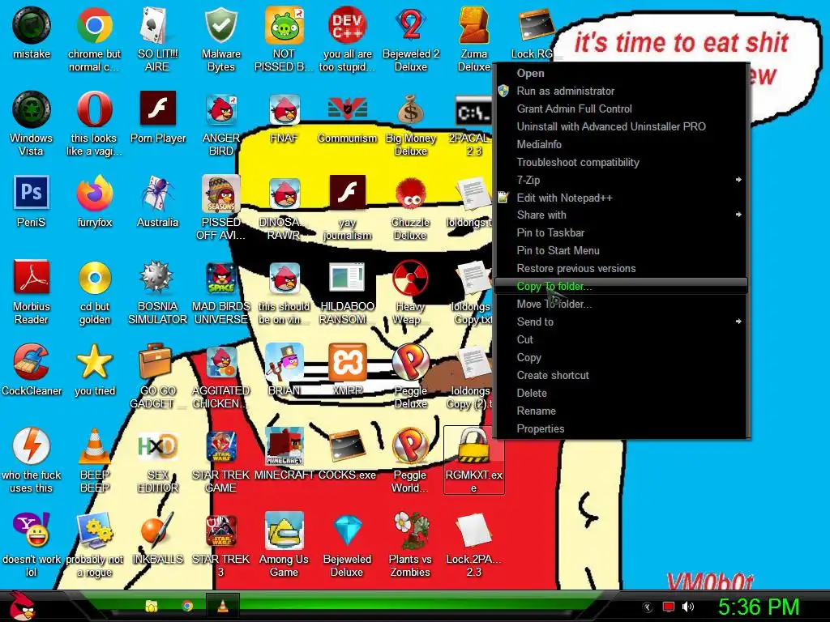Open the Angry Bird start button
Image resolution: width=830 pixels, height=622 pixels.
[22, 606]
